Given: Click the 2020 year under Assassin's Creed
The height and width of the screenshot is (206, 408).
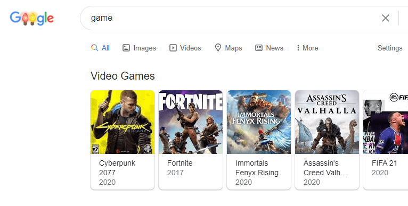Looking at the screenshot, I should coord(312,183).
